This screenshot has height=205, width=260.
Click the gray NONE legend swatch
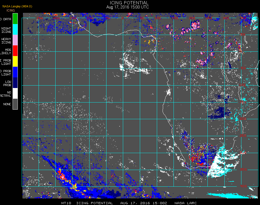(15, 104)
